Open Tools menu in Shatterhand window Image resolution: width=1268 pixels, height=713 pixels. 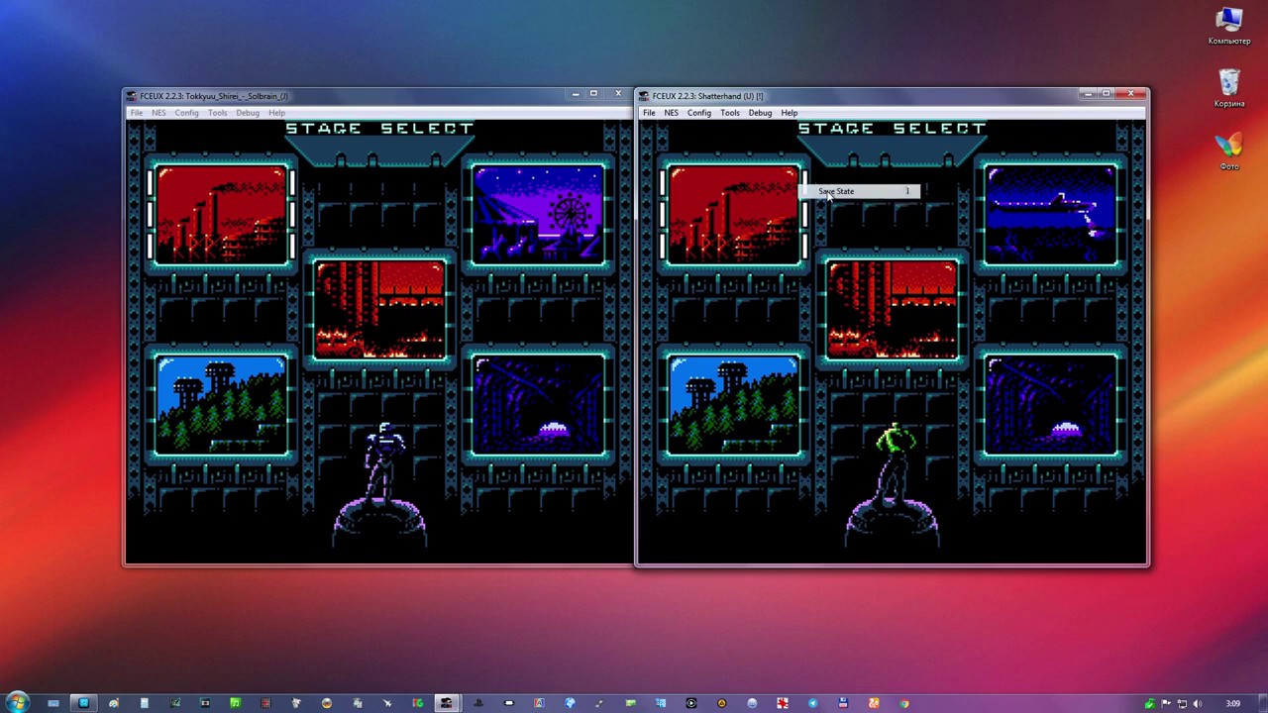(x=730, y=113)
